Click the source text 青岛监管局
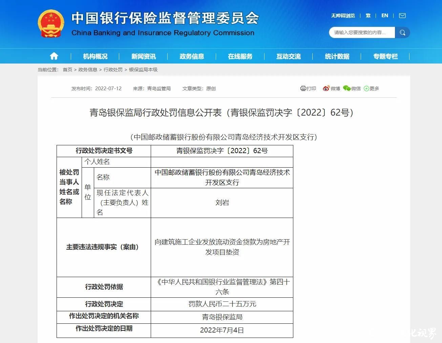 [159, 89]
